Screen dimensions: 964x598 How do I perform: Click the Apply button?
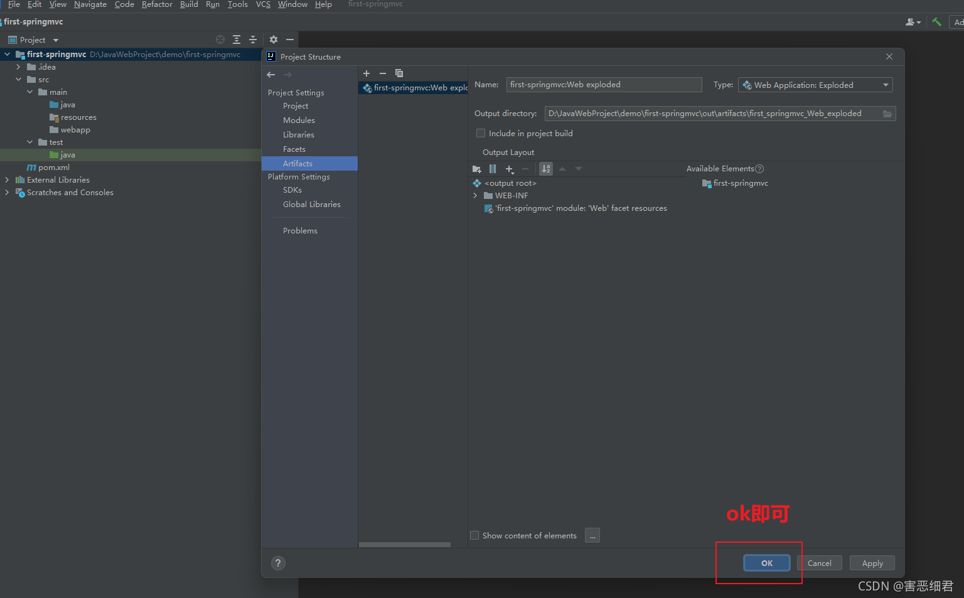[x=872, y=563]
